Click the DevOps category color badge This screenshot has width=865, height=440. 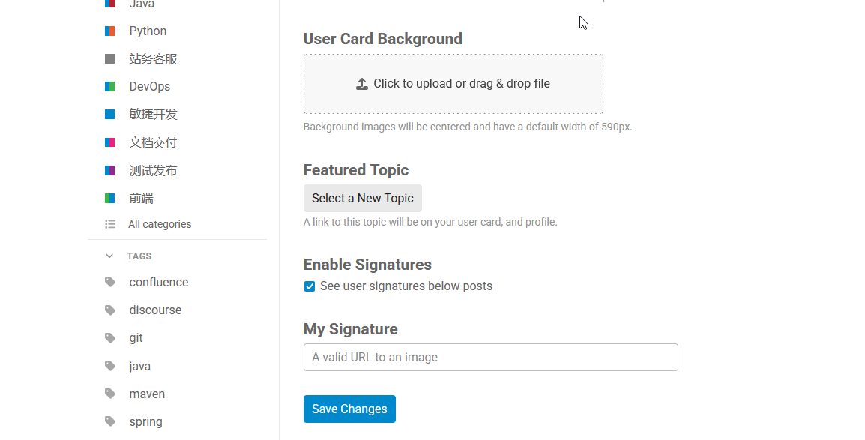[x=109, y=86]
